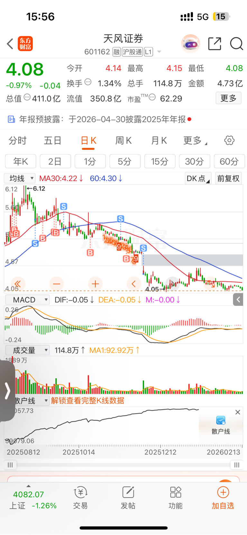This screenshot has width=247, height=535.
Task: Select 年K period button
Action: 21,161
